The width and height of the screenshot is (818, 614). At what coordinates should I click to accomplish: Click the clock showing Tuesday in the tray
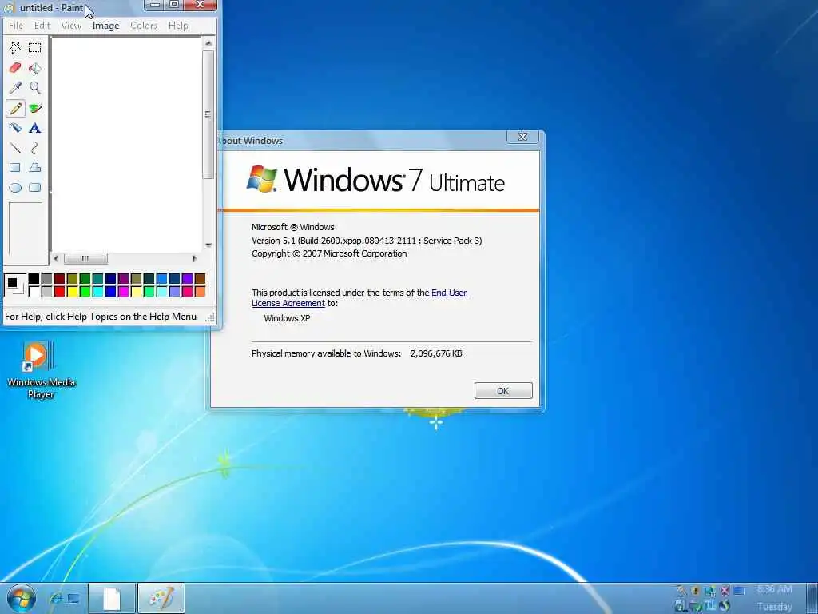(x=775, y=598)
